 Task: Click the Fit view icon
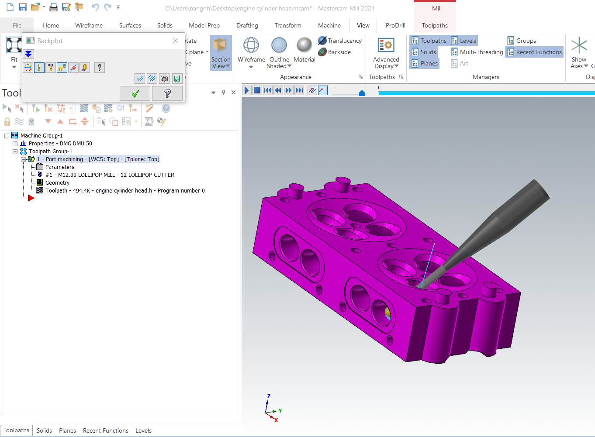[x=14, y=45]
